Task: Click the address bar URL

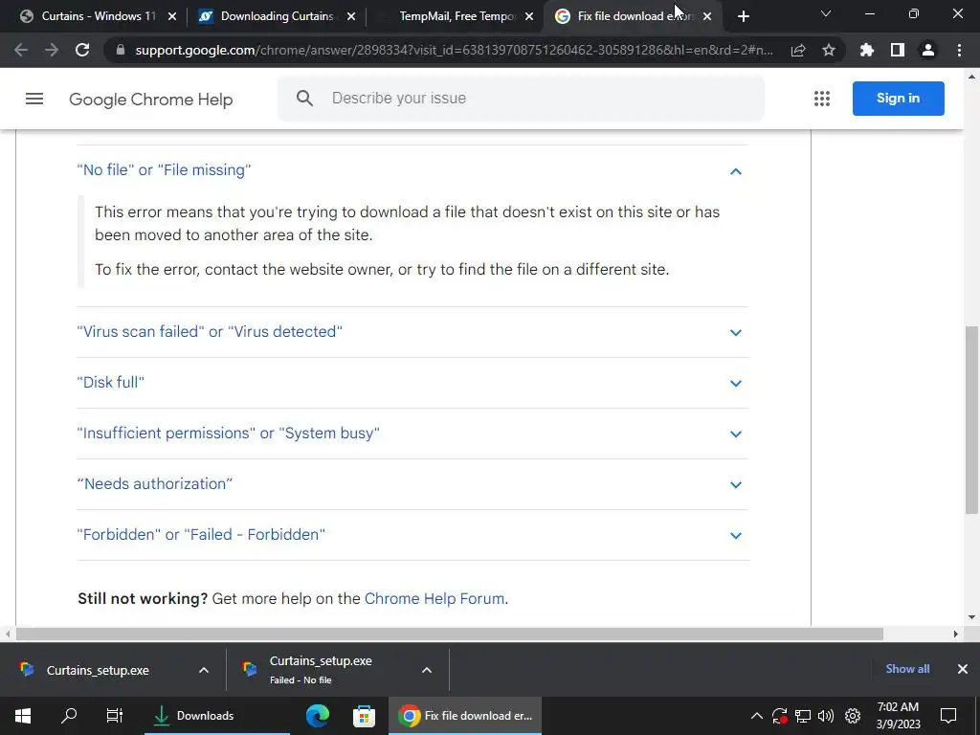Action: pyautogui.click(x=454, y=50)
